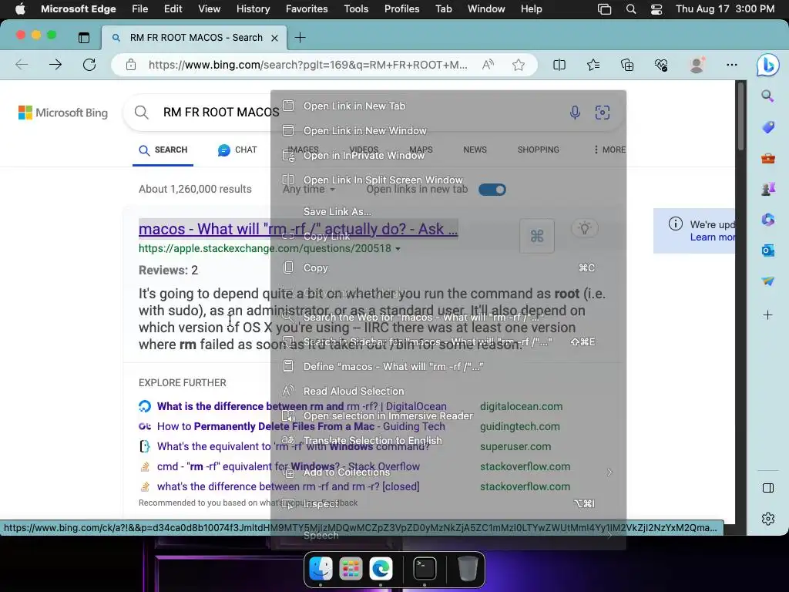Viewport: 789px width, 592px height.
Task: Open macOS Control Center icon
Action: [x=656, y=9]
